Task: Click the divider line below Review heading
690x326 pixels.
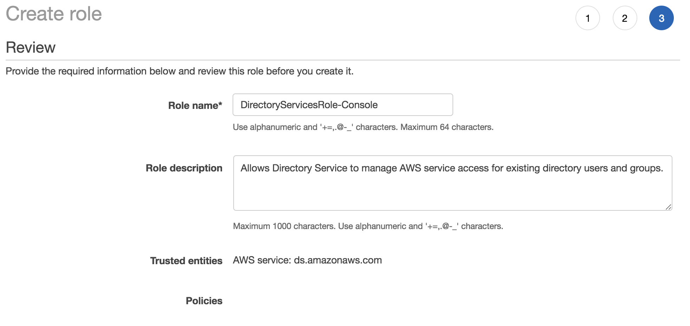Action: (343, 60)
